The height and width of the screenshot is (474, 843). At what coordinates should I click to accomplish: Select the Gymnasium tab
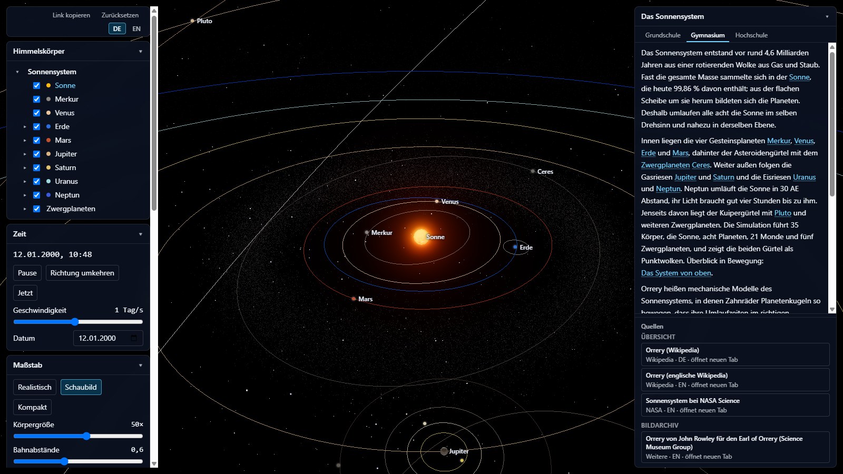point(708,35)
